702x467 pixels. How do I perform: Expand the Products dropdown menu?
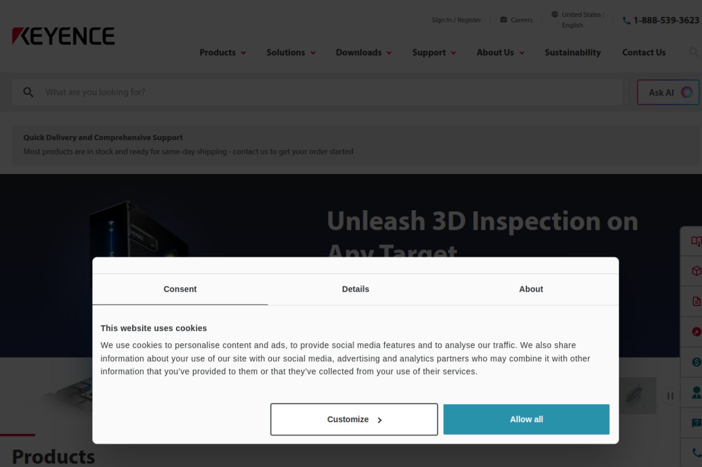(x=223, y=53)
